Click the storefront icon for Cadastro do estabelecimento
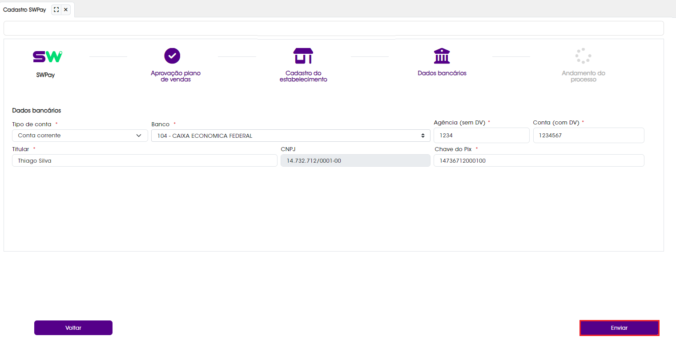Screen dimensions: 676x352 coord(303,55)
